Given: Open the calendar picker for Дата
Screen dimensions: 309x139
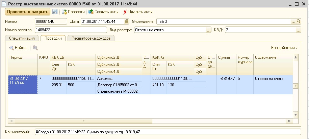Looking at the screenshot, I should [x=127, y=21].
